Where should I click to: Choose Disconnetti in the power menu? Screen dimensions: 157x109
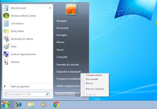click(x=92, y=79)
